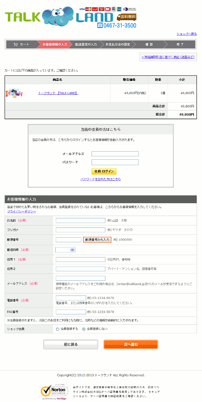Focus the フリガナ input field
The image size is (202, 402).
80,230
